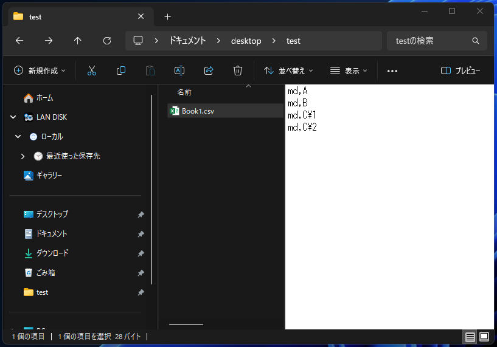
Task: Click status text 1 個の項目を選択 28 バイト
Action: (x=99, y=337)
